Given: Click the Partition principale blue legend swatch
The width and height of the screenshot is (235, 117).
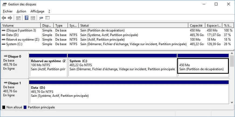Looking at the screenshot, I should pos(25,107).
